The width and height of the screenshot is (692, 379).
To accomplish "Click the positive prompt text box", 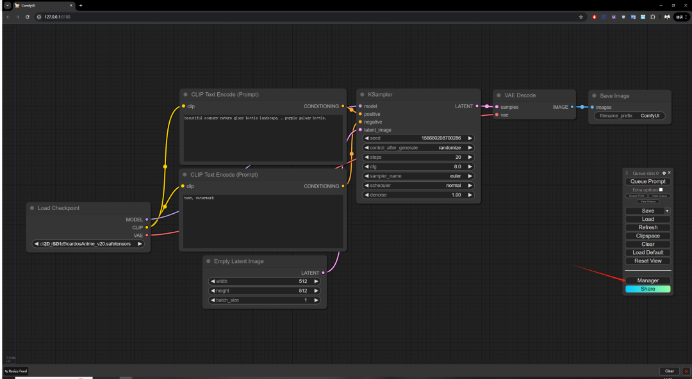I will (x=263, y=138).
